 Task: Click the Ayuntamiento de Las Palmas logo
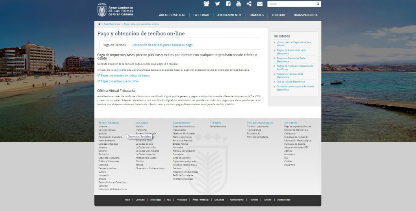[x=116, y=10]
